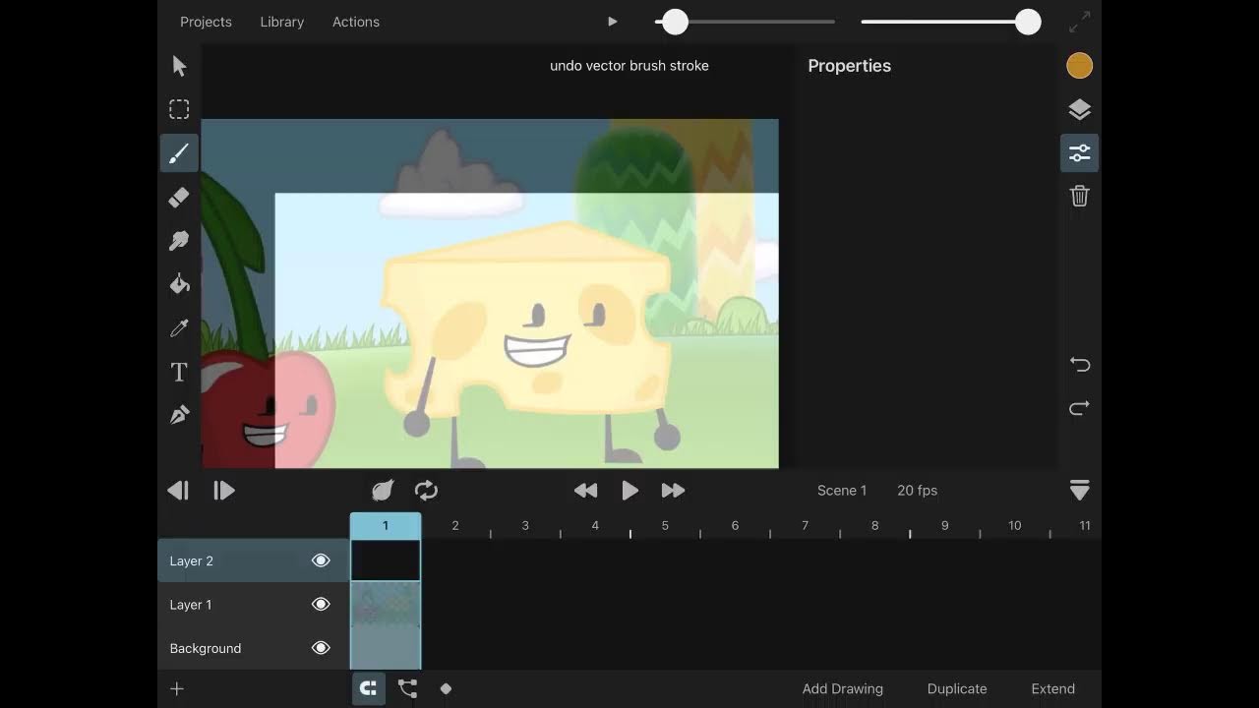This screenshot has height=708, width=1259.
Task: Play the animation in the timeline
Action: click(630, 490)
